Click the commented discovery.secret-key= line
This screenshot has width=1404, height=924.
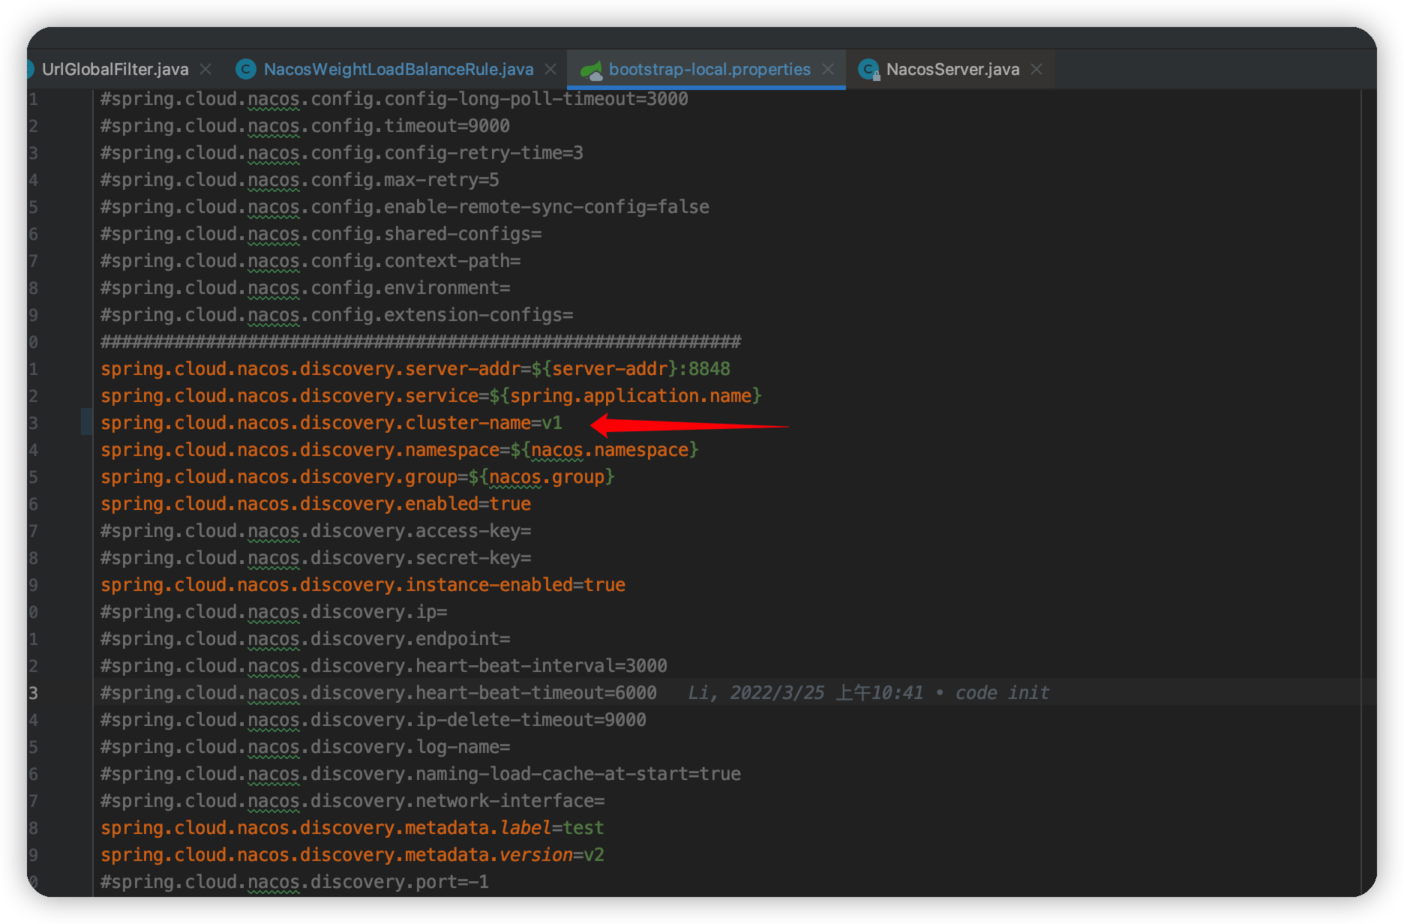click(316, 558)
